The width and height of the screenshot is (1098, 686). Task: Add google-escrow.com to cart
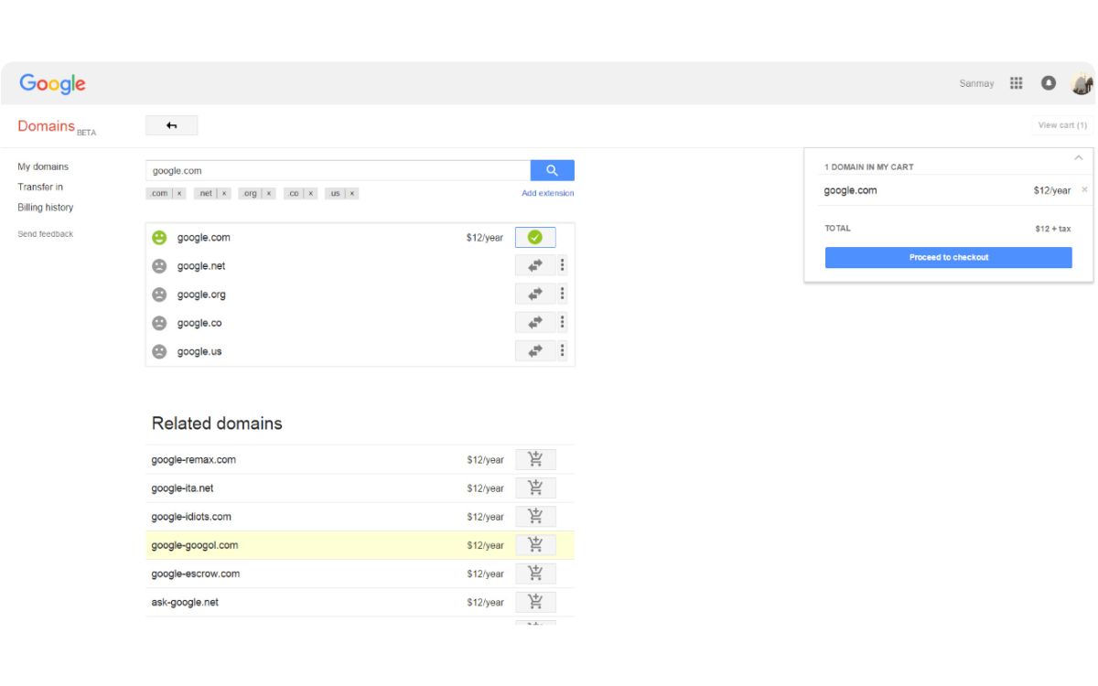pyautogui.click(x=535, y=573)
